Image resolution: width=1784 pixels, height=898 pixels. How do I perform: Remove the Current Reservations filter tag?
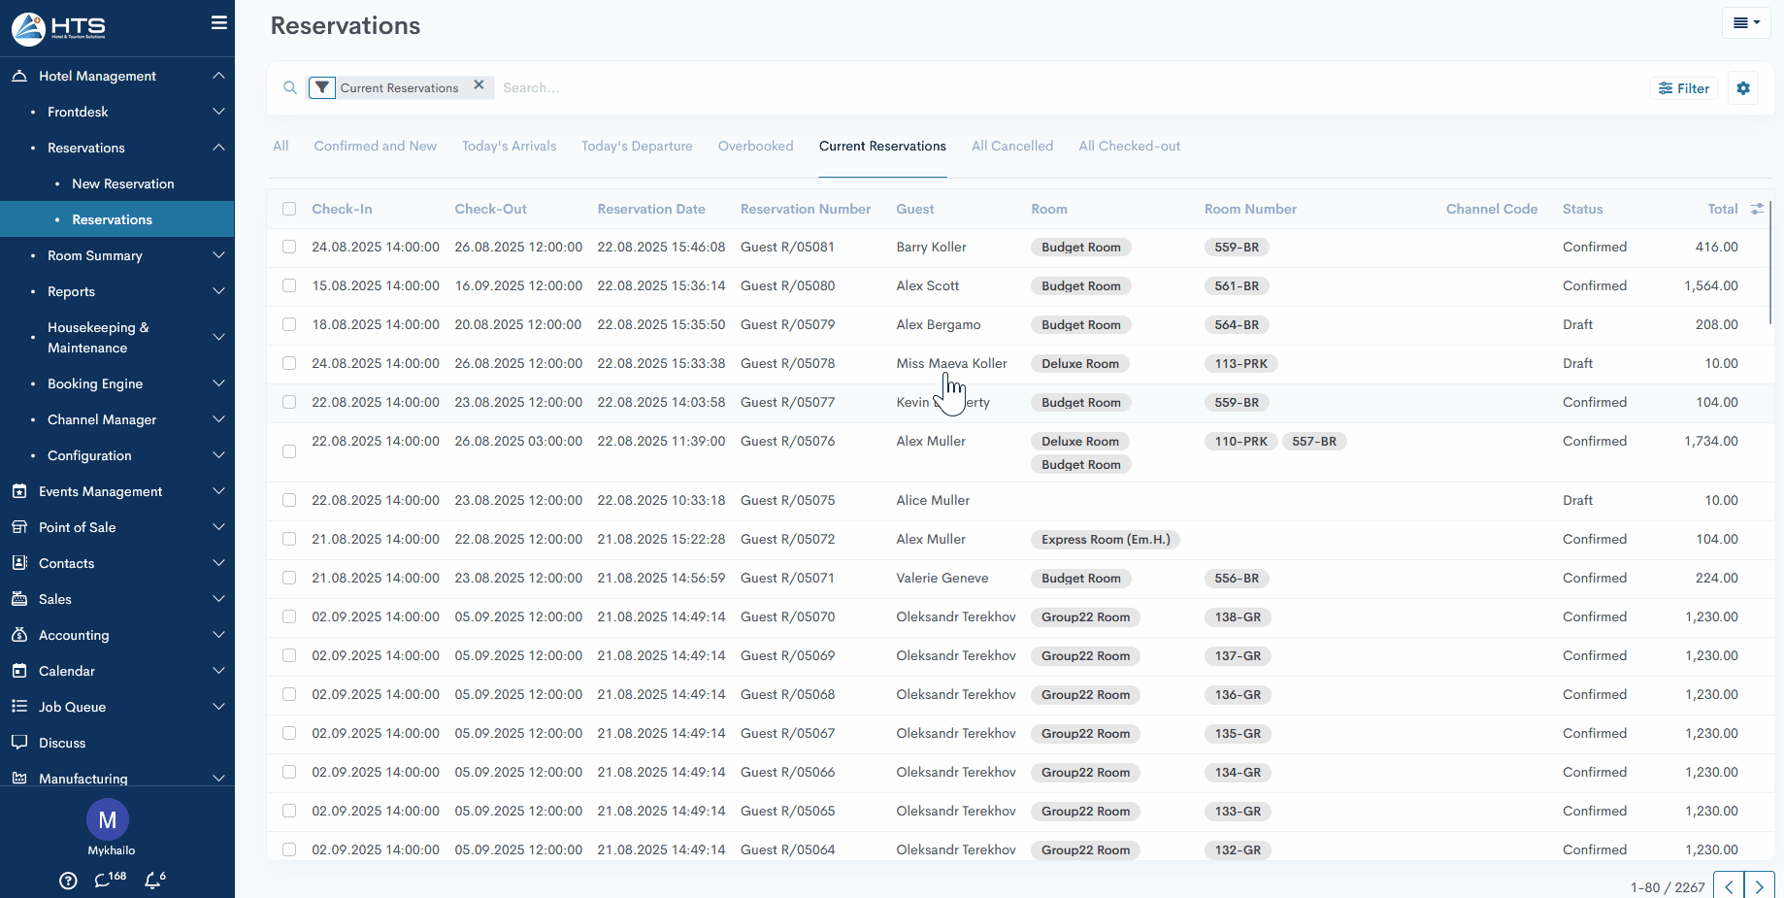click(x=479, y=85)
